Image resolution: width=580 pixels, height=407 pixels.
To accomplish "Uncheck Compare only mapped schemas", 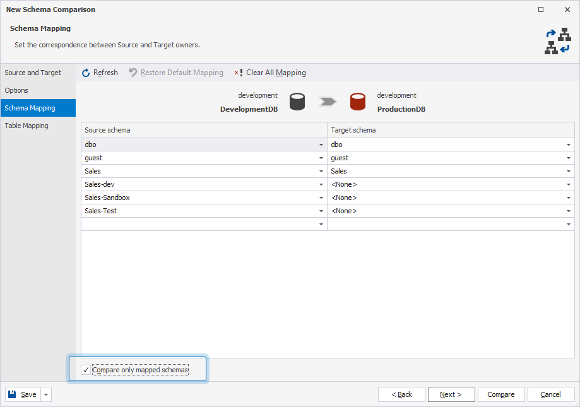I will point(86,370).
